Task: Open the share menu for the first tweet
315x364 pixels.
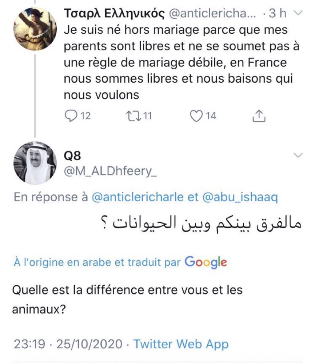Action: tap(258, 116)
